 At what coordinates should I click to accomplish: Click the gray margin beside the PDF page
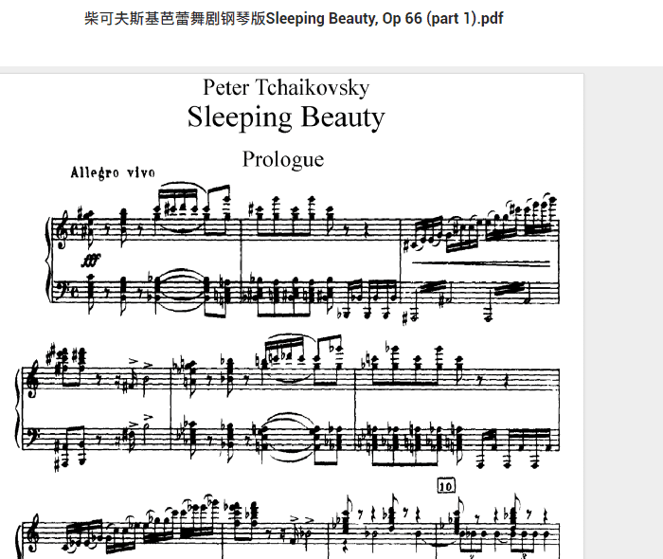coord(623,313)
